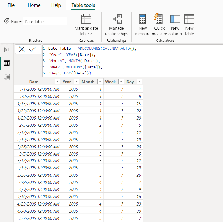Viewport: 223px width, 222px height.
Task: Click cell 3/5/2005 12:00:00 AM
Action: (38, 154)
